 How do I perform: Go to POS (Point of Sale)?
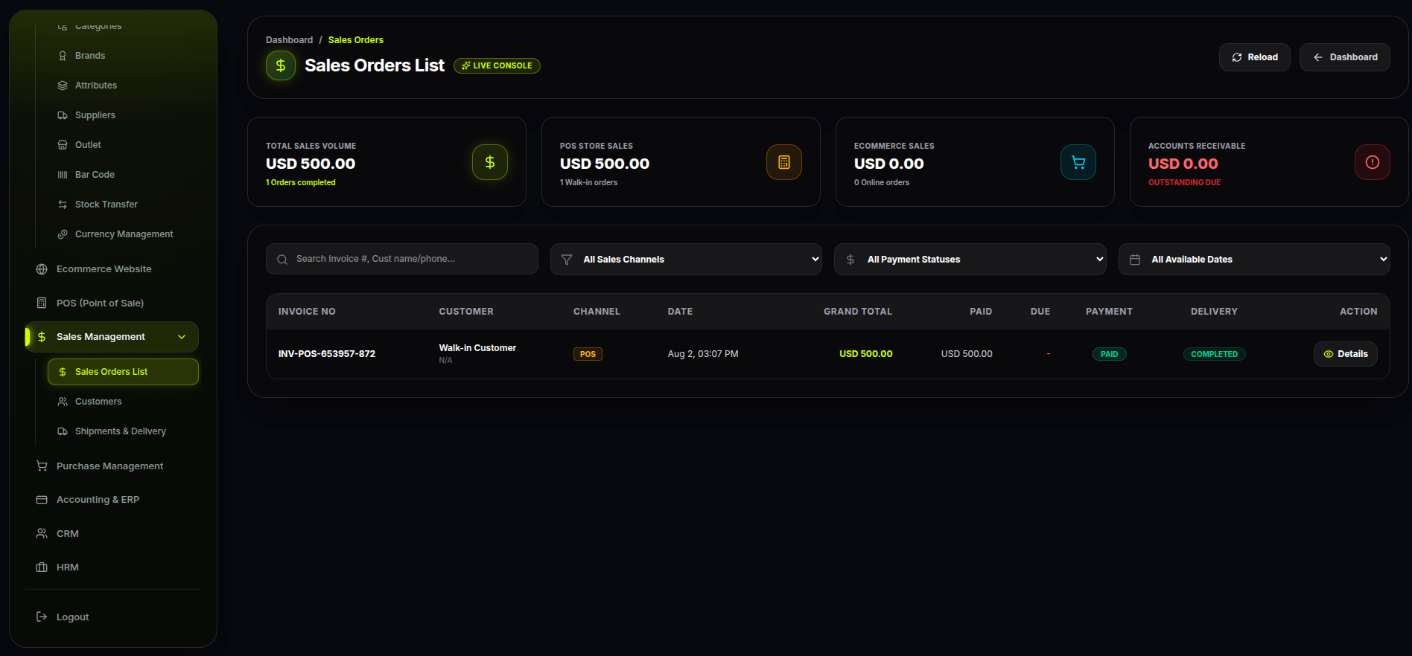pos(112,303)
